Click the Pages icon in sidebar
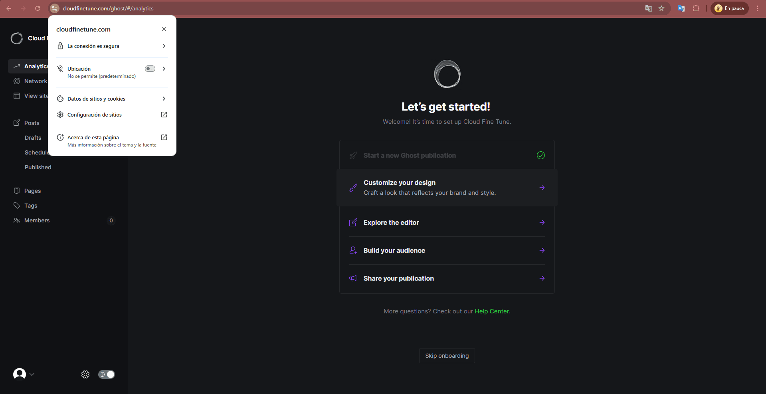766x394 pixels. 17,191
